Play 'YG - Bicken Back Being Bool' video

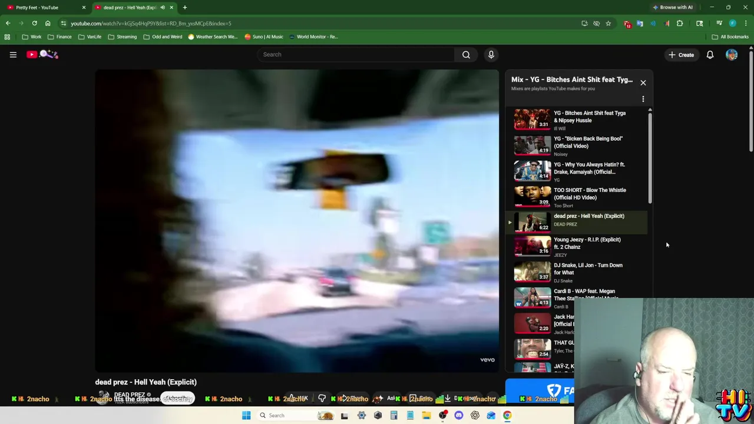point(576,145)
